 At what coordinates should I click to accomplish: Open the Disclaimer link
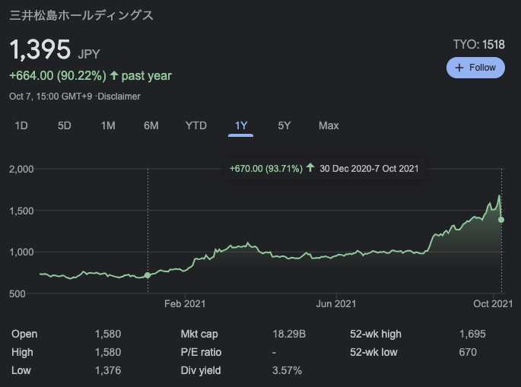pos(119,97)
